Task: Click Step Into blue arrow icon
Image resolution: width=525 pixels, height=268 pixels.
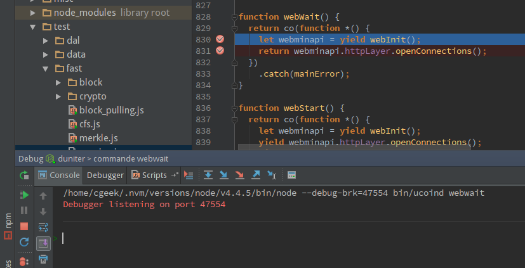Action: (223, 175)
